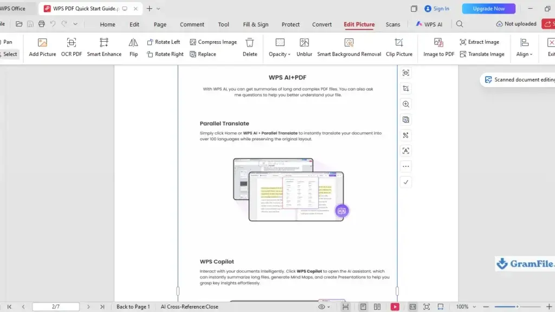Image resolution: width=555 pixels, height=312 pixels.
Task: Open WPS AI
Action: [x=429, y=24]
